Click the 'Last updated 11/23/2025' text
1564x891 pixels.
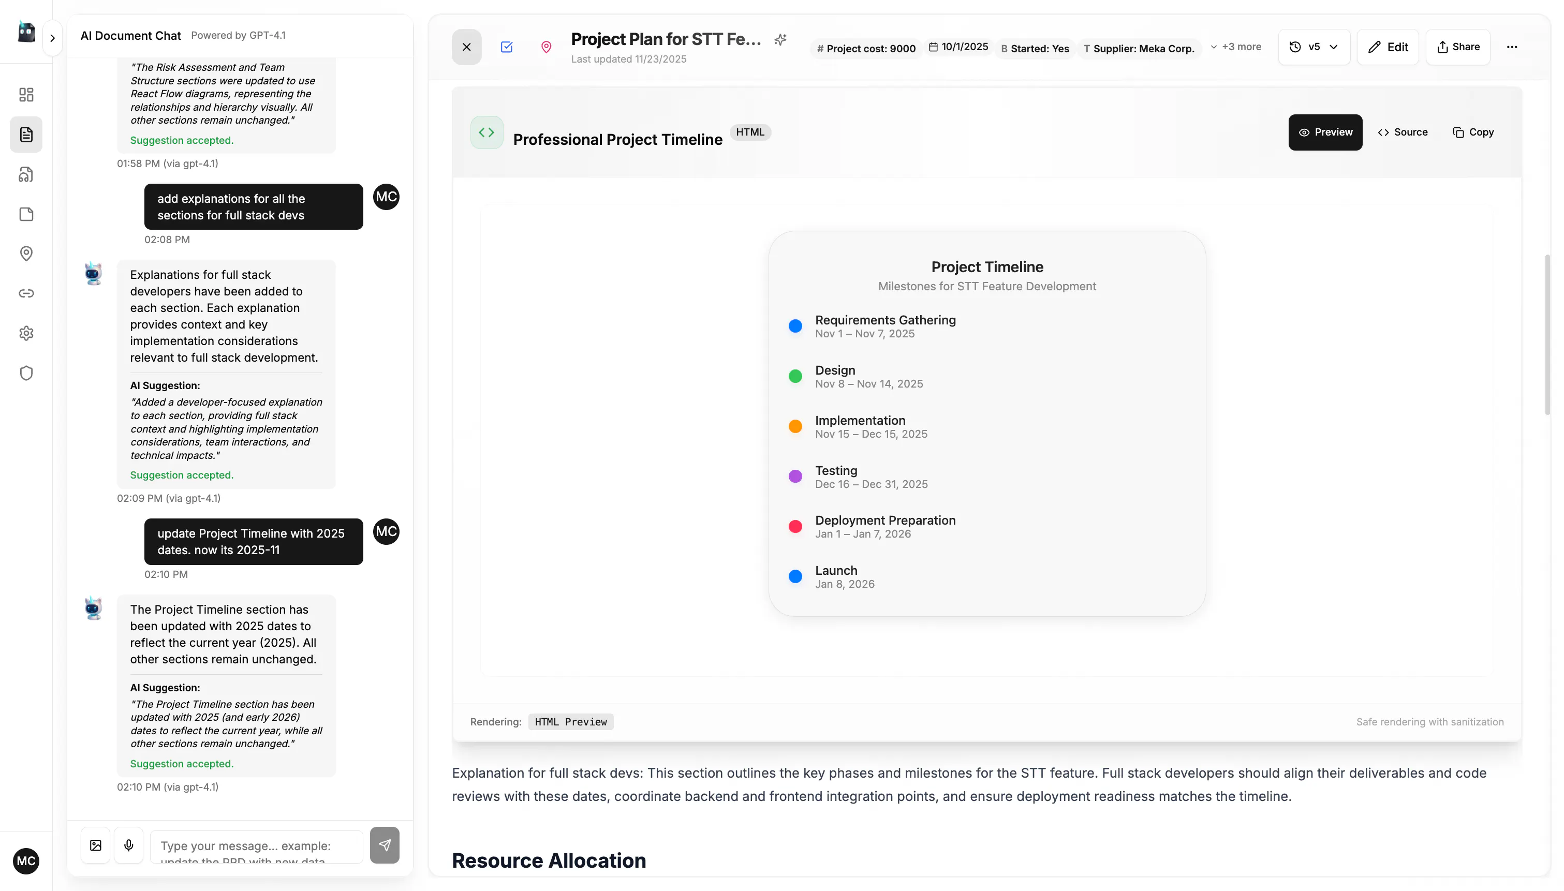(x=628, y=59)
